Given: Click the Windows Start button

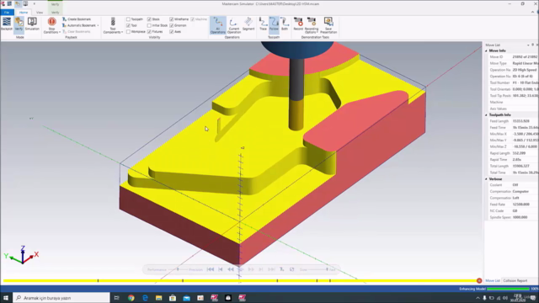Looking at the screenshot, I should point(6,298).
